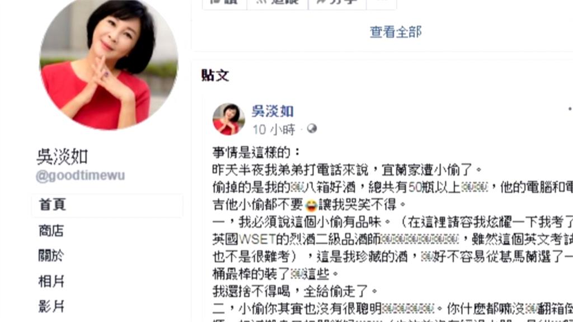Click the @goodtimewu username
Image resolution: width=573 pixels, height=322 pixels.
click(81, 176)
